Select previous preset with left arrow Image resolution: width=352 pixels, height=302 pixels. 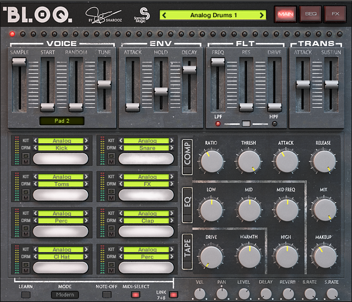164,16
